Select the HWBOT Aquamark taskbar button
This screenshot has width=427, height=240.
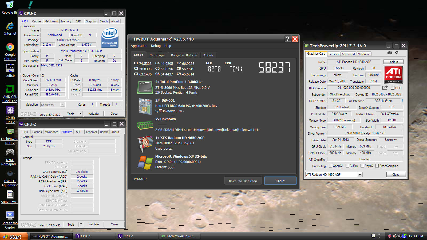point(51,236)
